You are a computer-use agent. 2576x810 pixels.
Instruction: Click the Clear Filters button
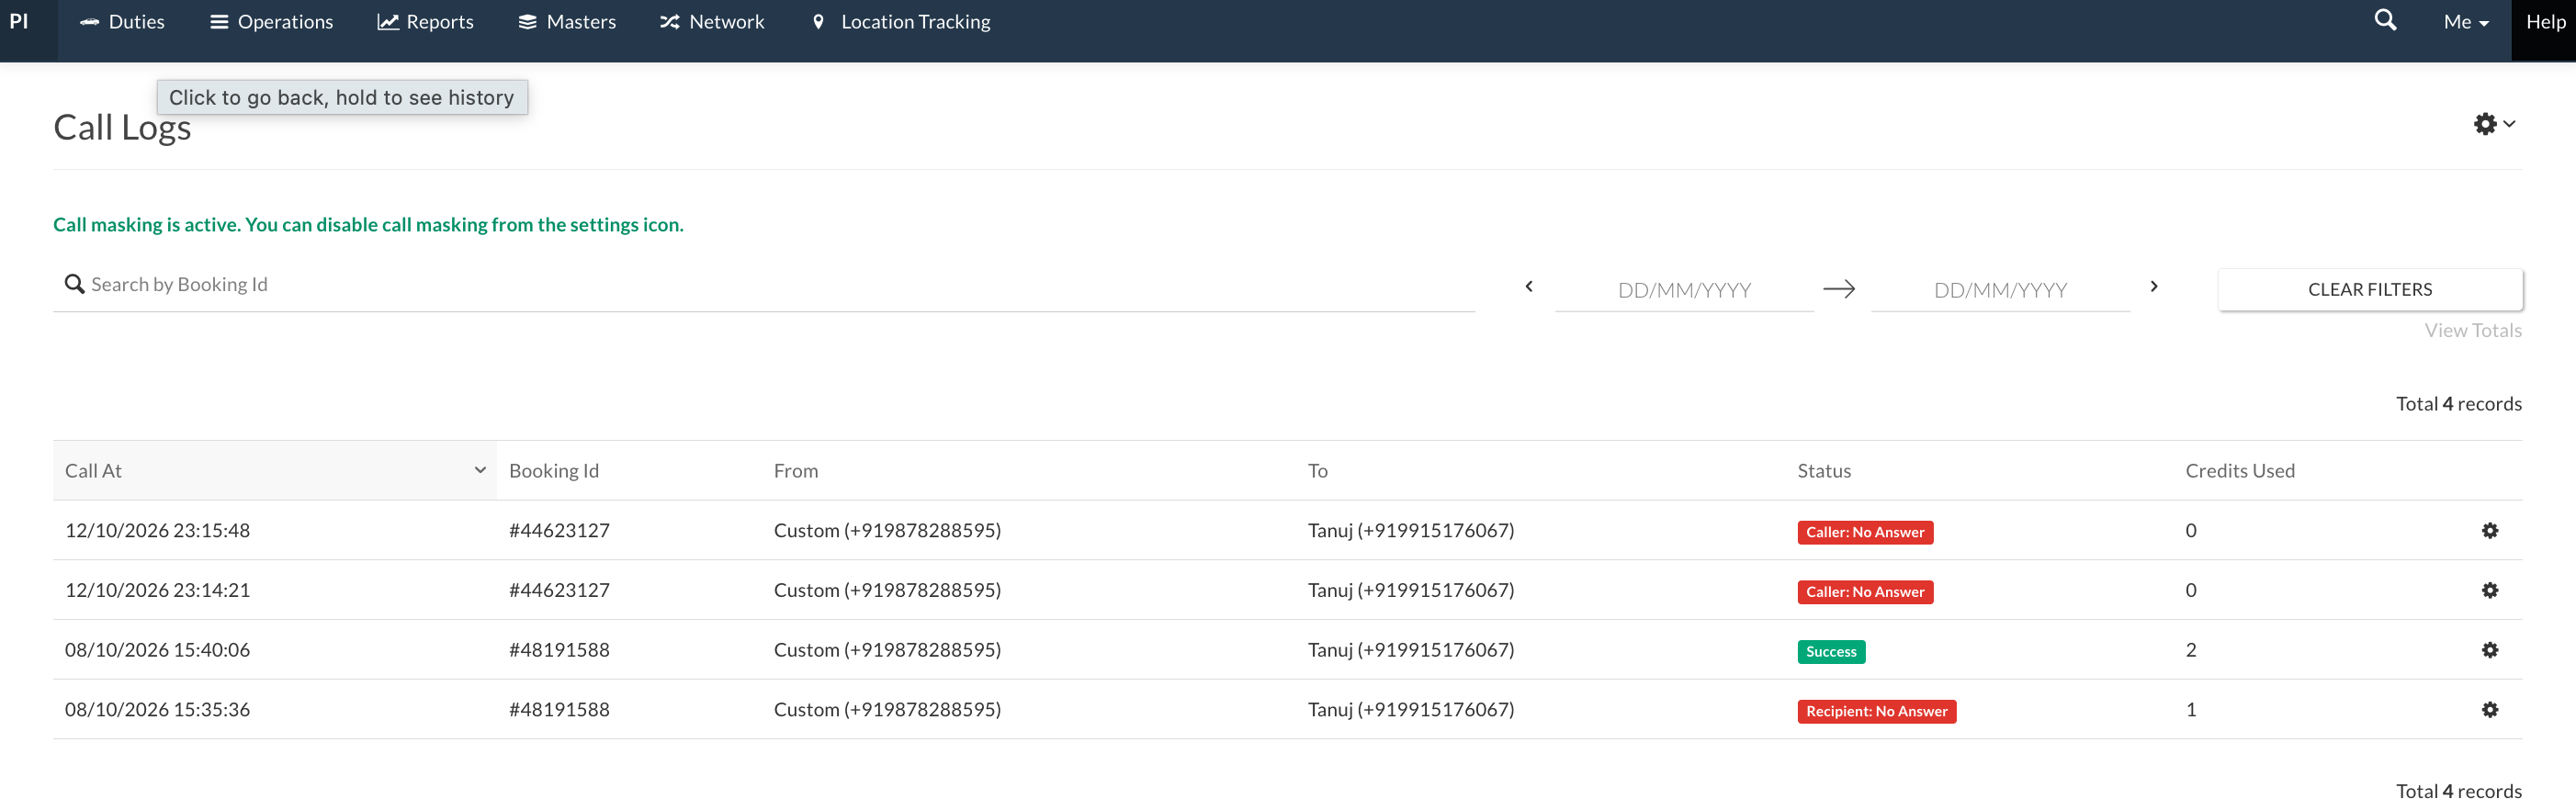click(2370, 290)
